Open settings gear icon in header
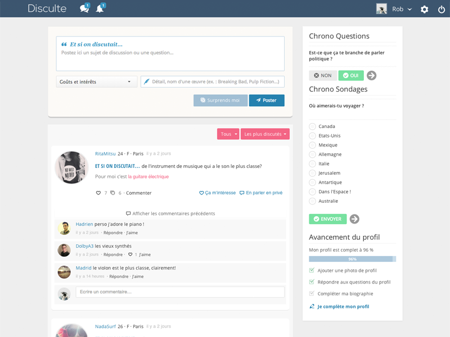 [424, 10]
